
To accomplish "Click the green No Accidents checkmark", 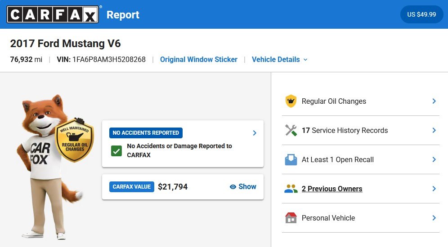I will [x=116, y=151].
